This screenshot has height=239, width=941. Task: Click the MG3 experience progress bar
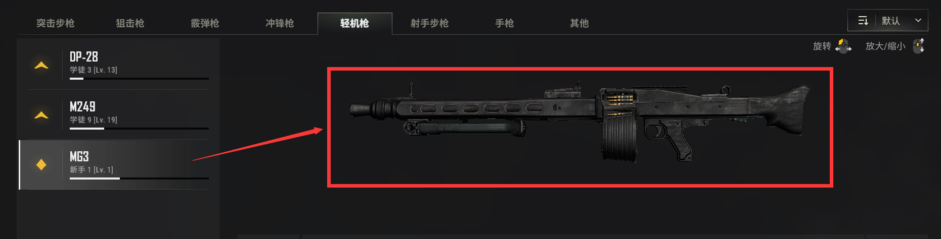point(139,178)
